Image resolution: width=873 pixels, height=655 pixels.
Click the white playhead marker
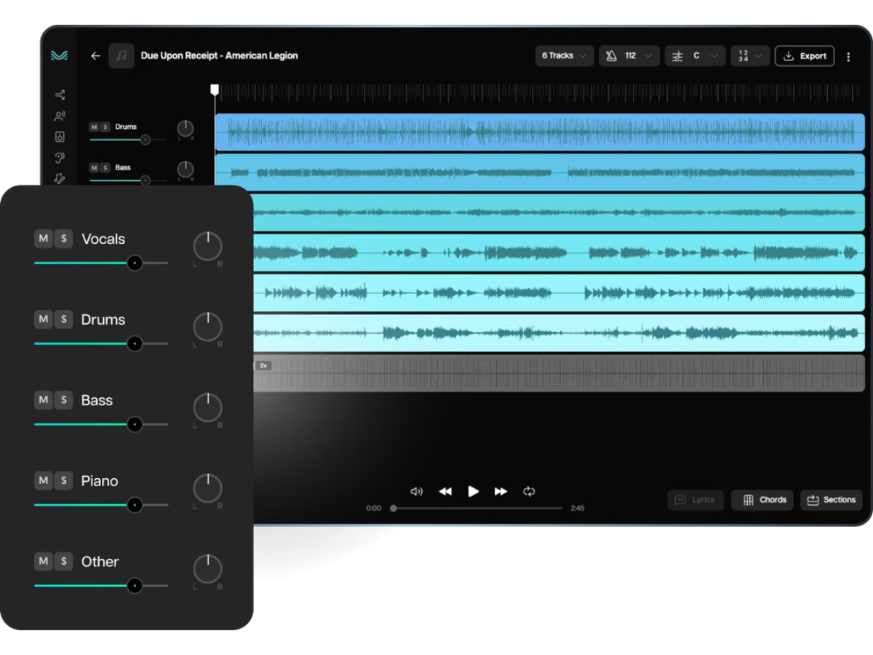tap(215, 90)
